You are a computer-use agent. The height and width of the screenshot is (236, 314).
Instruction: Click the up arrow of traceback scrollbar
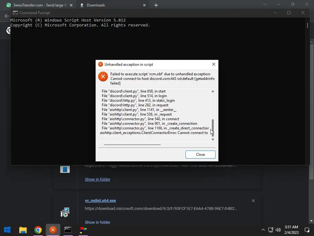point(213,91)
